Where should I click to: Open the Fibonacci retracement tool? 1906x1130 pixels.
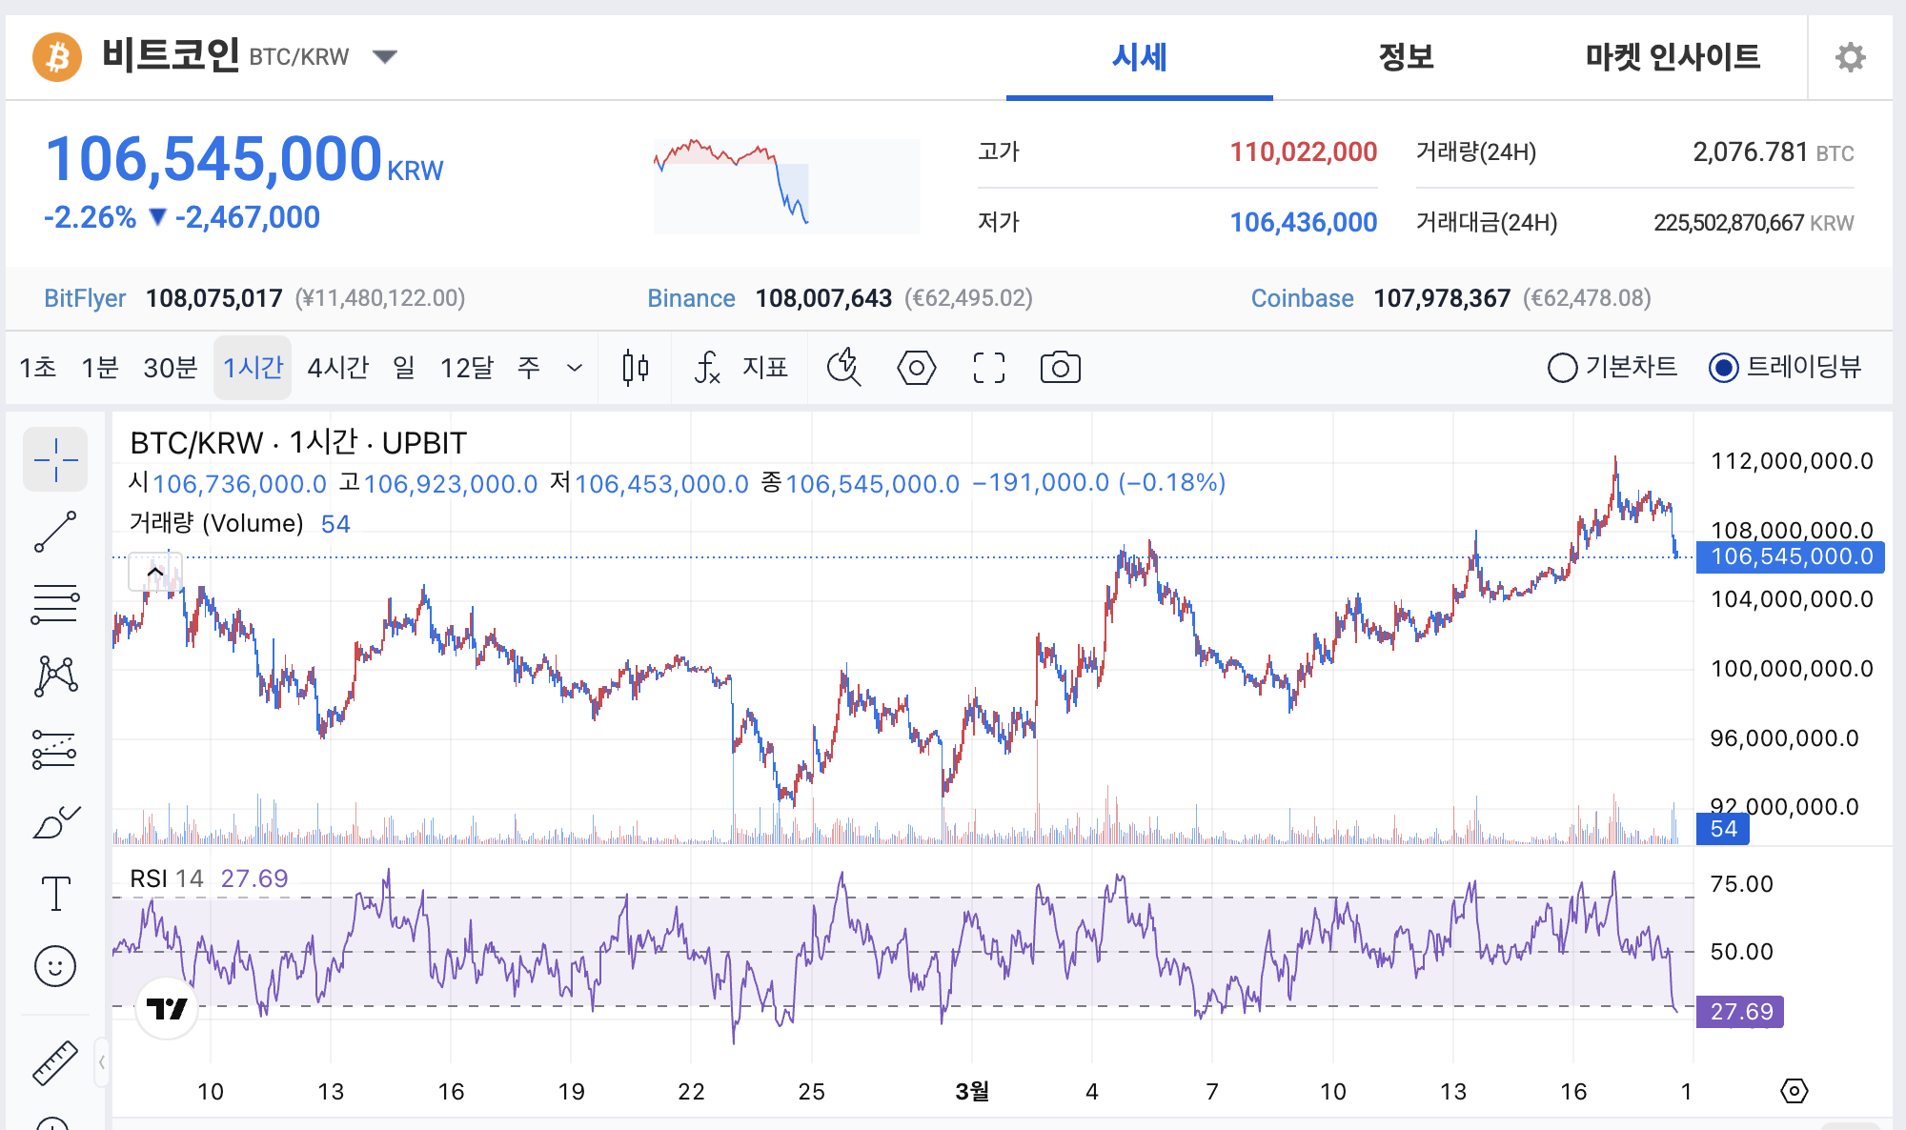(55, 604)
